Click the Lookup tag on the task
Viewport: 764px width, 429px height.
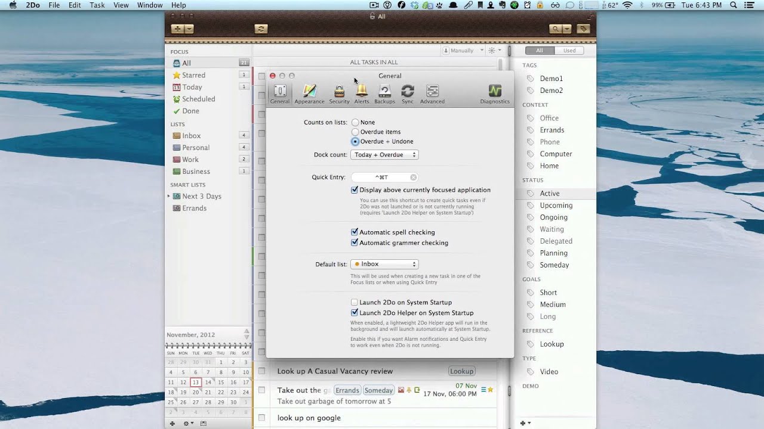pos(461,371)
